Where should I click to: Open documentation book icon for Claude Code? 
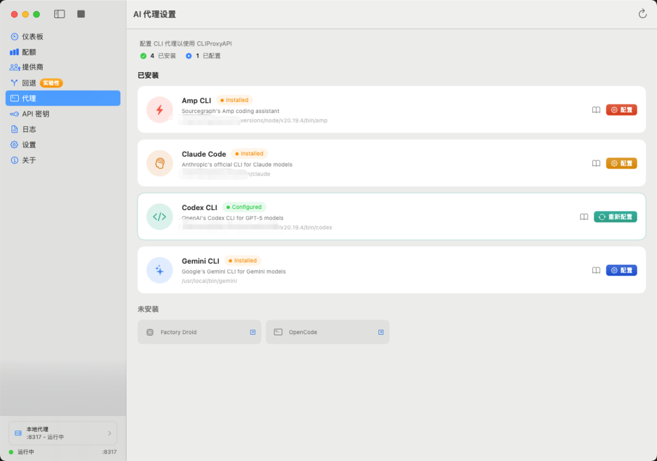click(x=596, y=163)
